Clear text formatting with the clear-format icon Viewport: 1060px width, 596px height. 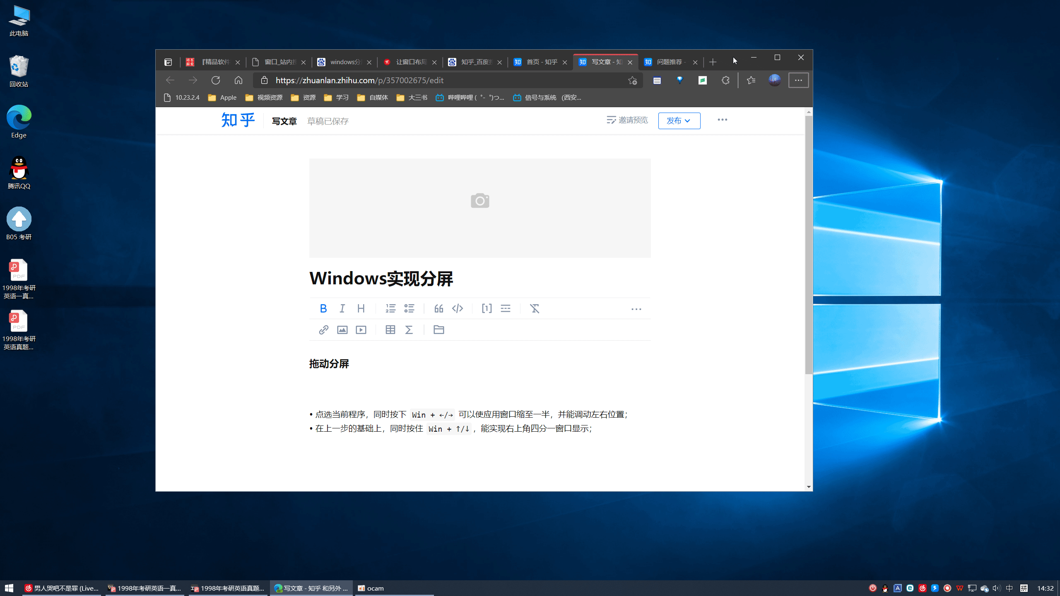tap(535, 308)
